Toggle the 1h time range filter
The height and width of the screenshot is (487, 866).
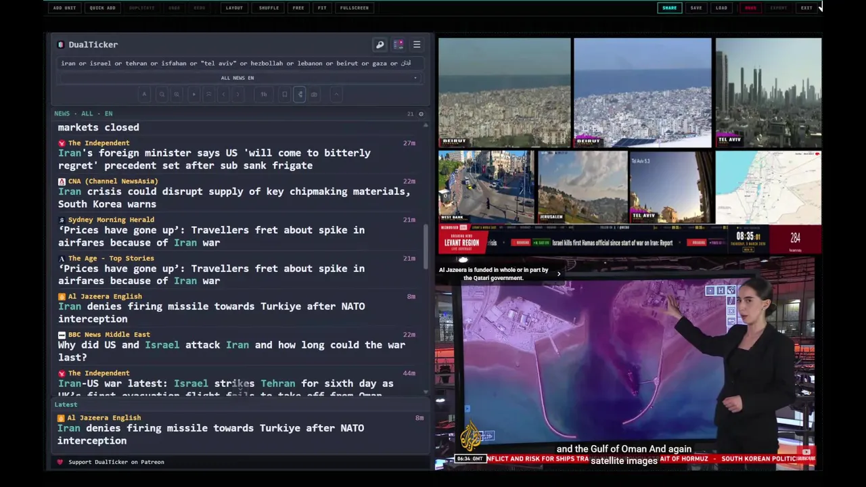[264, 95]
